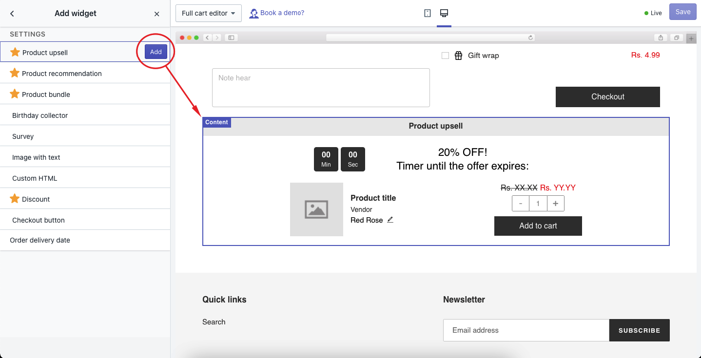This screenshot has height=358, width=701.
Task: Decrease quantity with minus button
Action: coord(521,204)
